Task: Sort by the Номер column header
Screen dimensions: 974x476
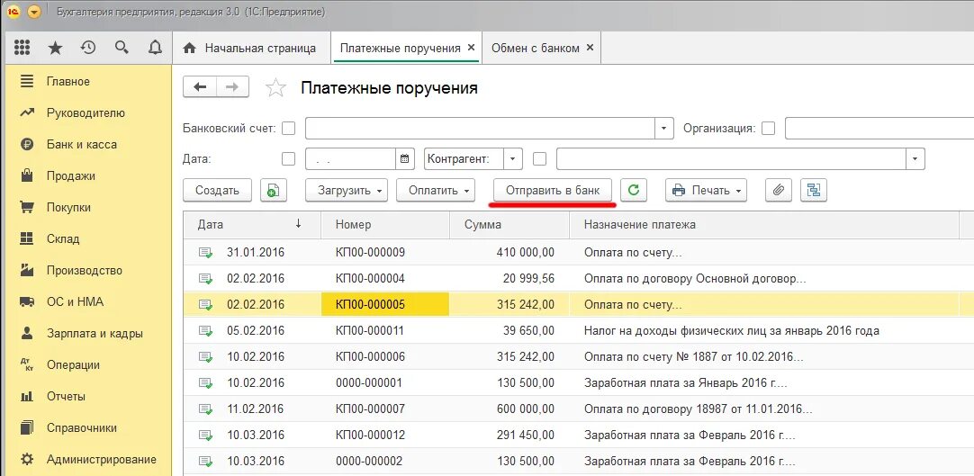Action: click(x=385, y=225)
